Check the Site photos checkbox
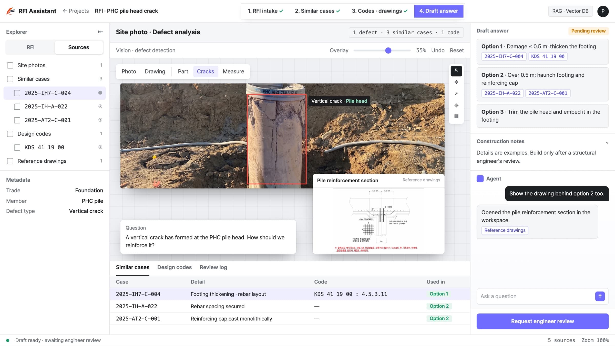Viewport: 615px width, 346px height. 10,65
